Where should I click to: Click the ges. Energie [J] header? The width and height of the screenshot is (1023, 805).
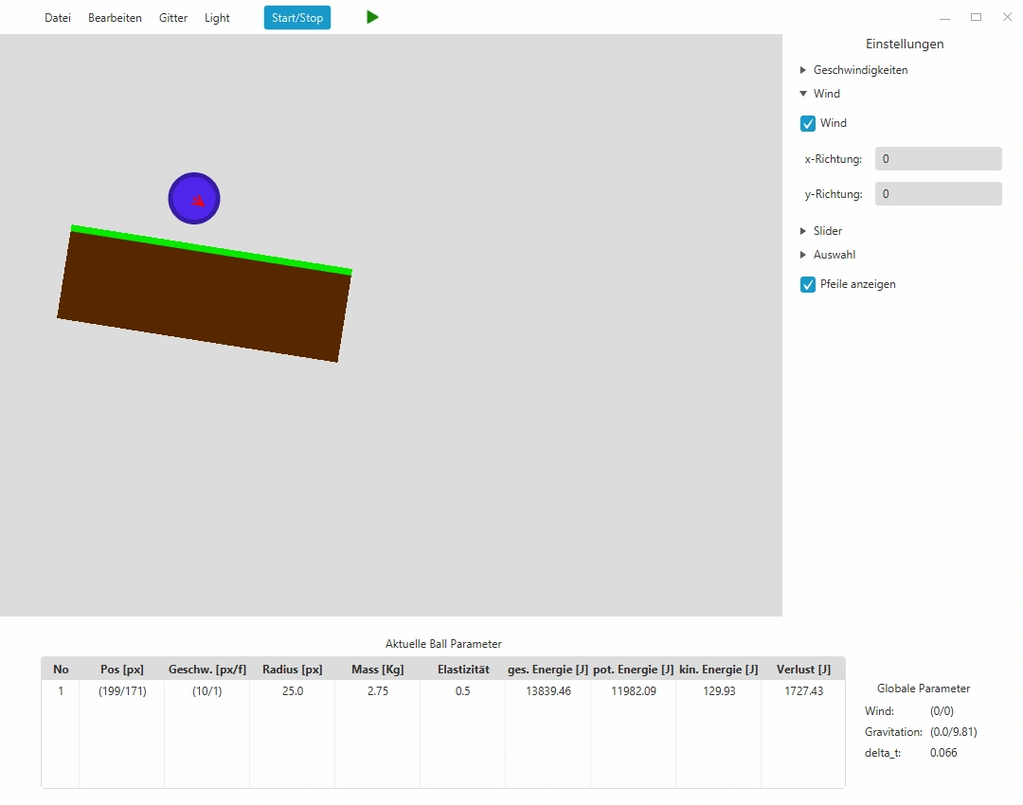tap(548, 670)
